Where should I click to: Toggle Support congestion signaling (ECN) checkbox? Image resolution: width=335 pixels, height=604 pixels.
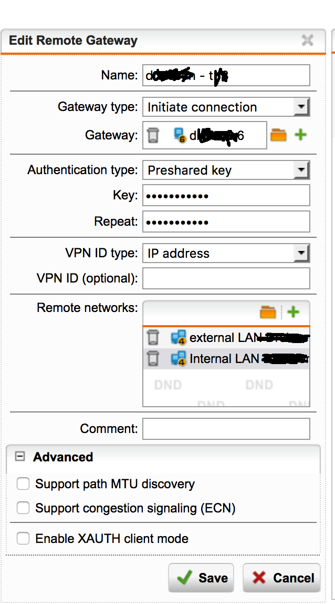[23, 508]
